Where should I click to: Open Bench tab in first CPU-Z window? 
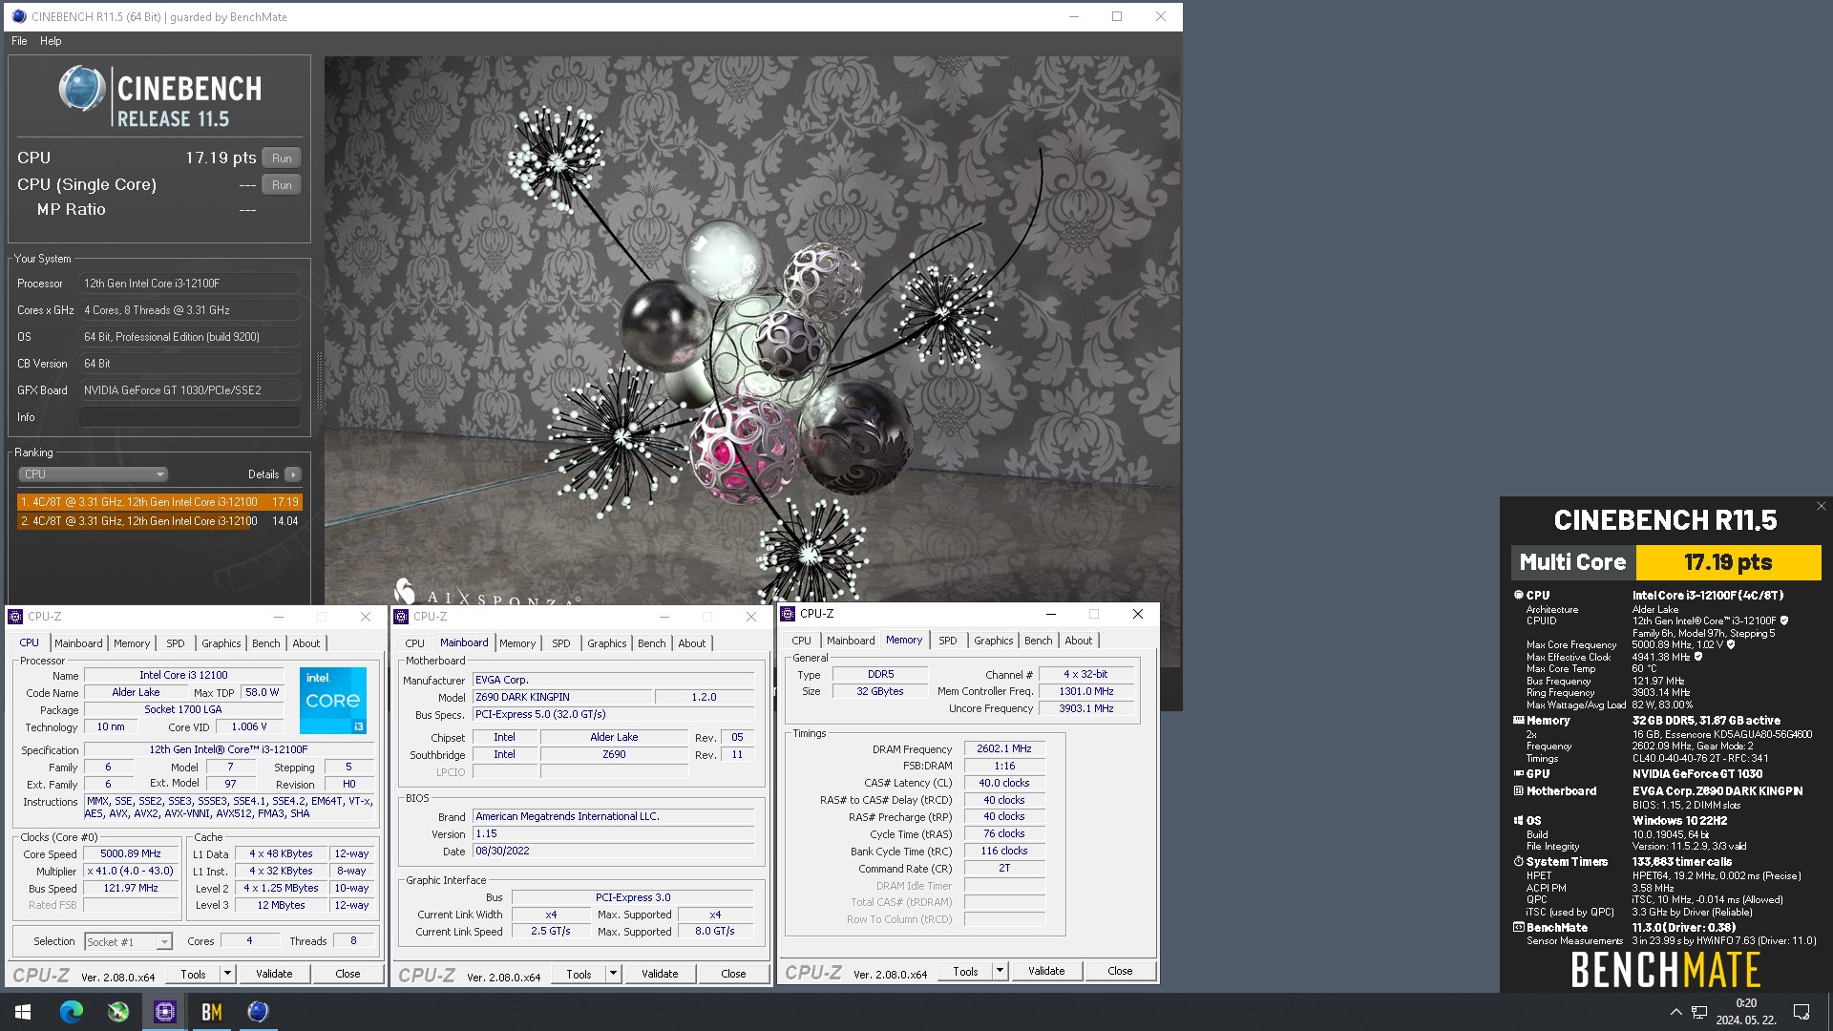click(266, 643)
